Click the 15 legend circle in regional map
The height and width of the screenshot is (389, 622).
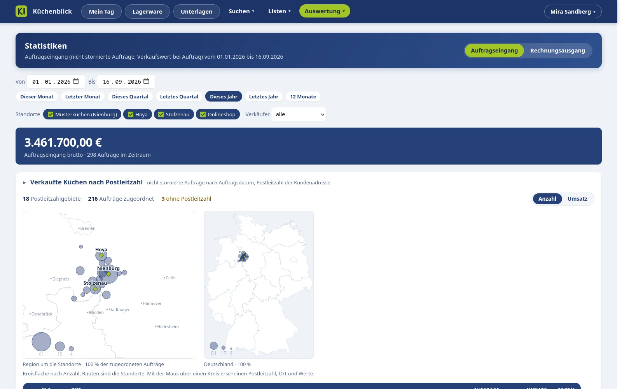60,346
